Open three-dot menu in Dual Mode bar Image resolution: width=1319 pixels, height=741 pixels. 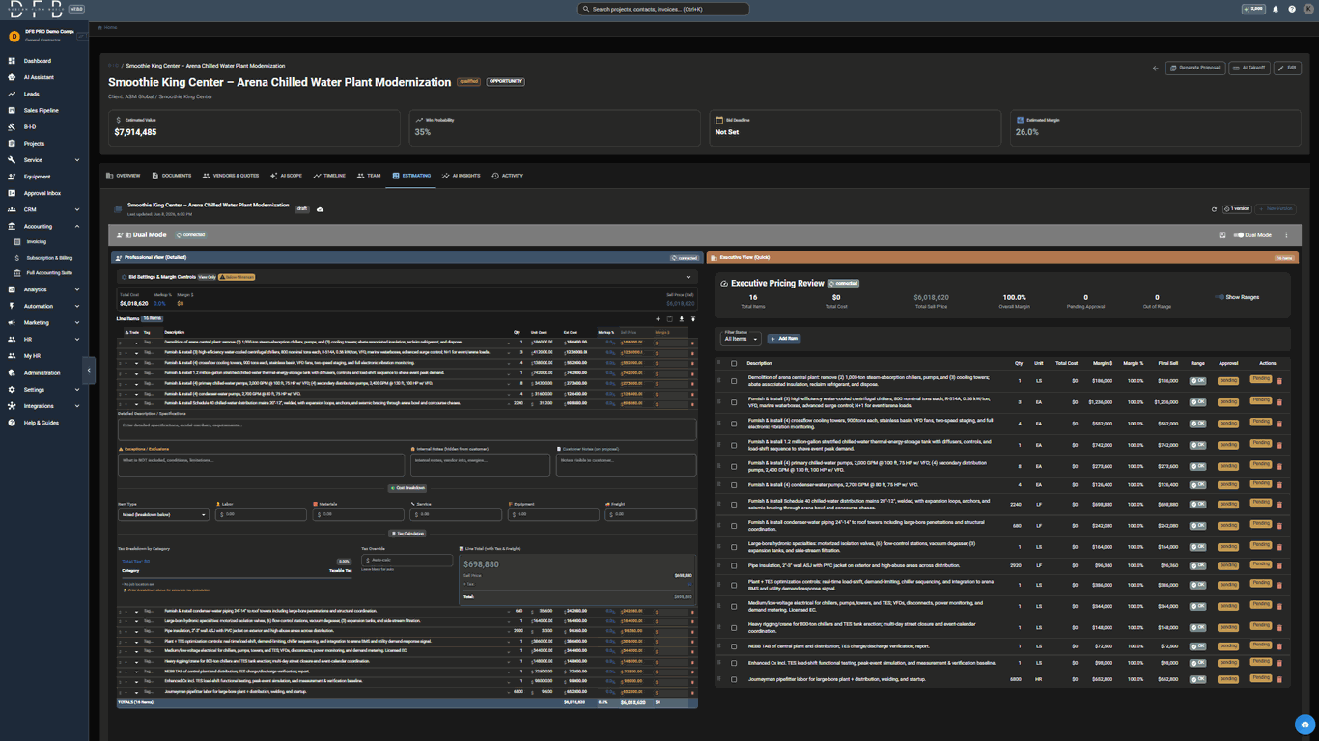[x=1286, y=235]
